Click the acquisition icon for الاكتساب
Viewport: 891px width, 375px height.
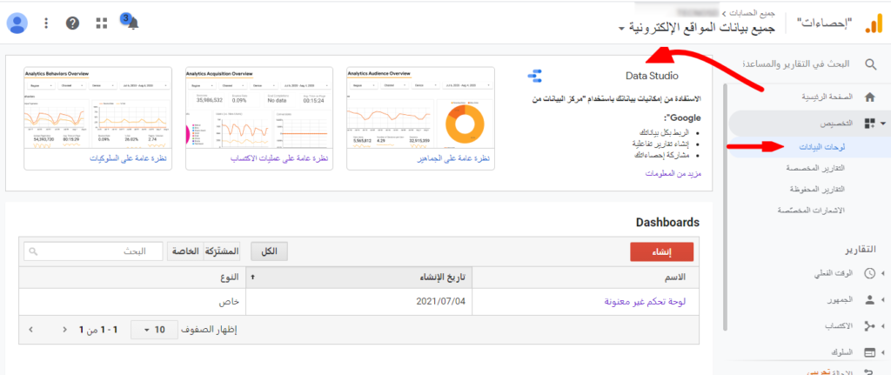(x=869, y=326)
